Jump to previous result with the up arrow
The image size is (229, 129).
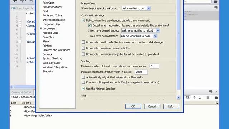(x=194, y=97)
